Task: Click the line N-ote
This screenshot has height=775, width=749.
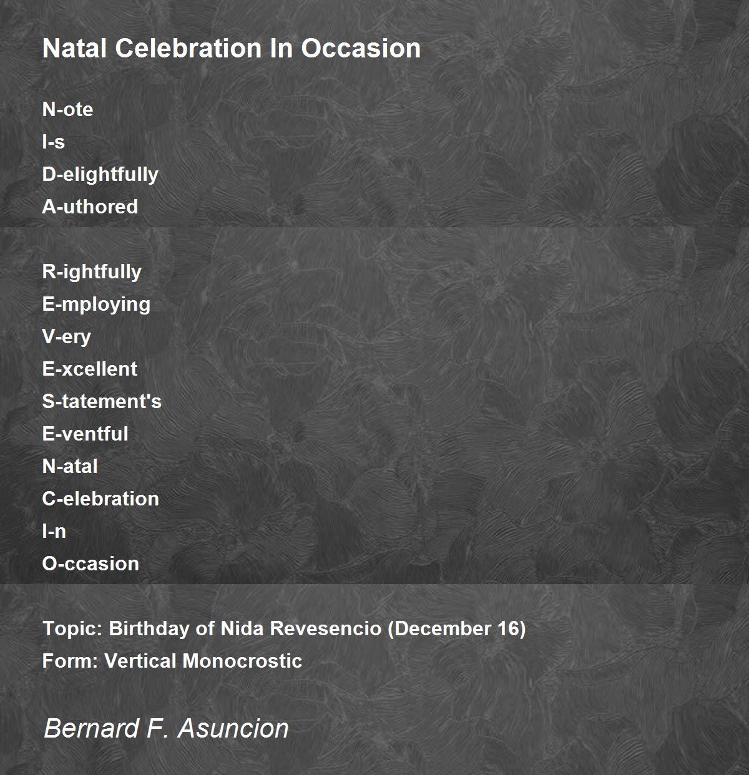Action: (x=67, y=109)
